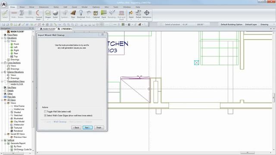Open the Site Plans link
Screen dimensions: 276x155
pyautogui.click(x=12, y=87)
